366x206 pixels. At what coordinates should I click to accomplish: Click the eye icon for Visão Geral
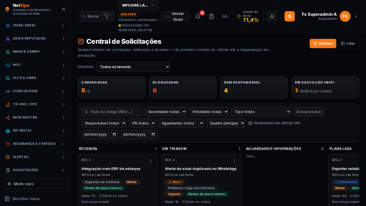(8, 25)
